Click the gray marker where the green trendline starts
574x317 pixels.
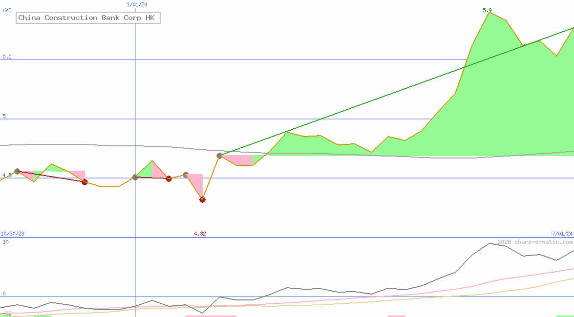(x=220, y=156)
